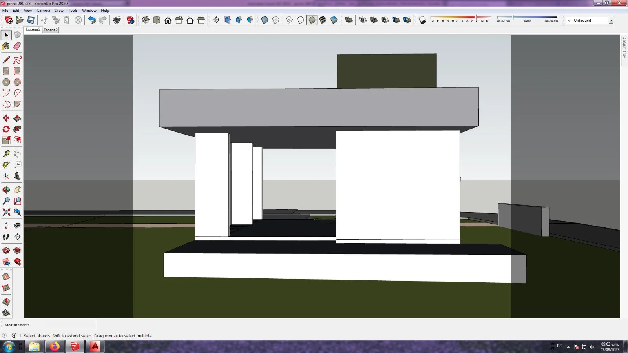Pick the Dimension tool
Screen dimensions: 628x353
click(17, 154)
